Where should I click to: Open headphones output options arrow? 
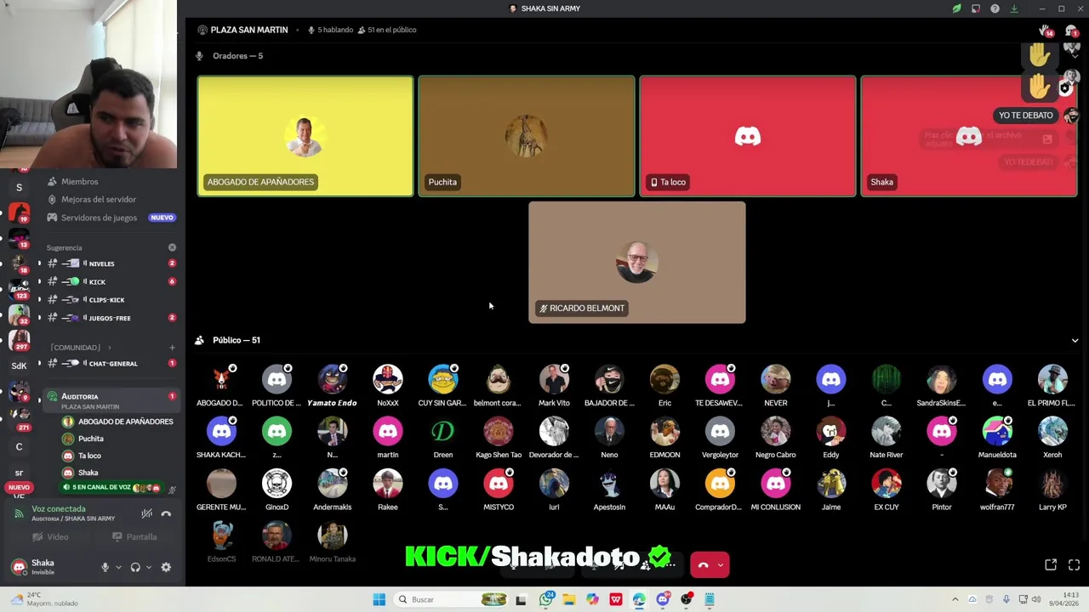(x=149, y=567)
